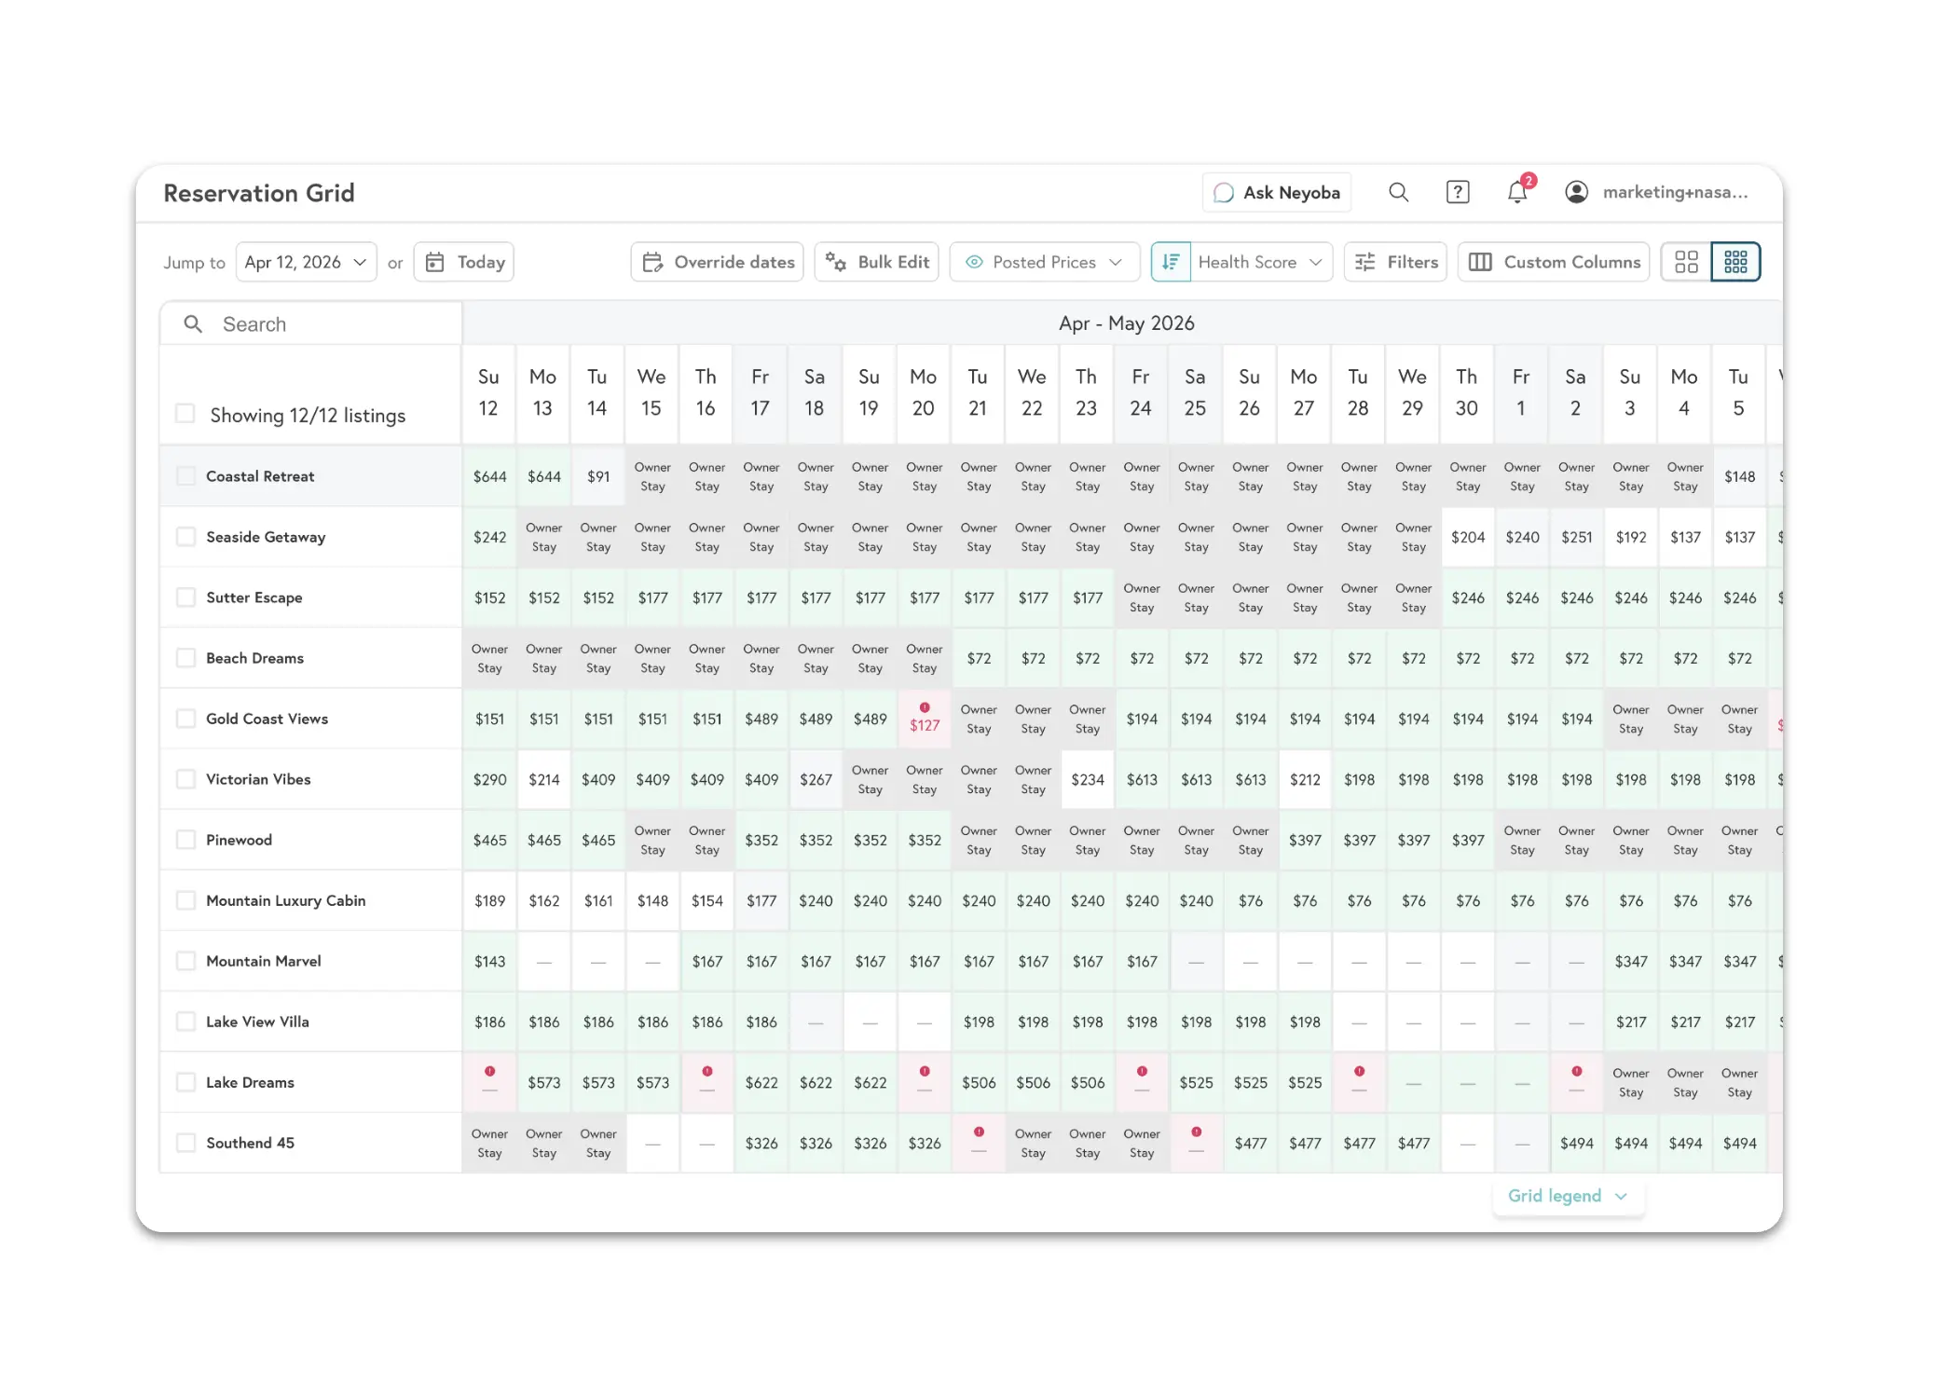This screenshot has height=1385, width=1933.
Task: Tick the checkbox next to Lake Dreams
Action: tap(185, 1082)
